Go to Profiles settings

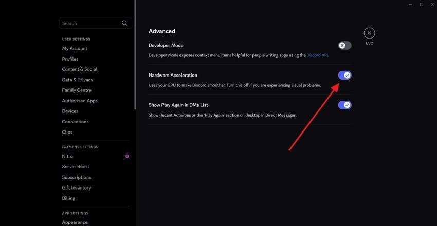(x=70, y=59)
